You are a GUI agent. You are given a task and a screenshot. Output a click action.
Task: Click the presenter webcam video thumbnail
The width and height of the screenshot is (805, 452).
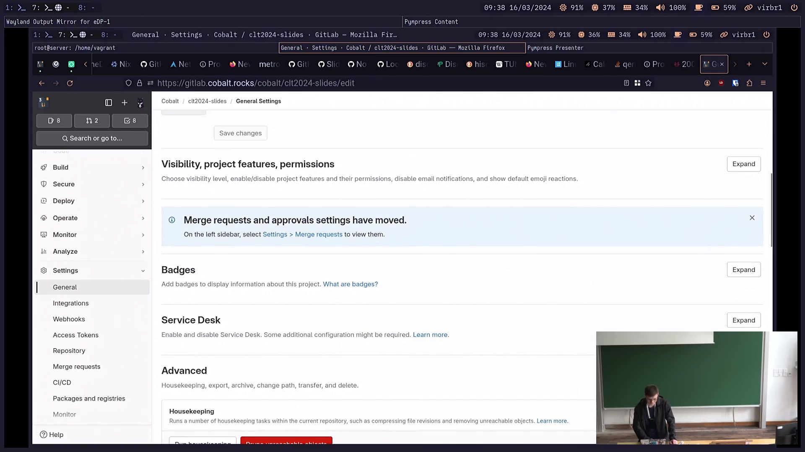coord(696,388)
